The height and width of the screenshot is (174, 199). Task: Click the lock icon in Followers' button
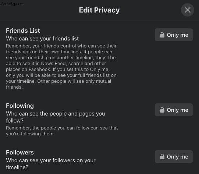click(162, 157)
